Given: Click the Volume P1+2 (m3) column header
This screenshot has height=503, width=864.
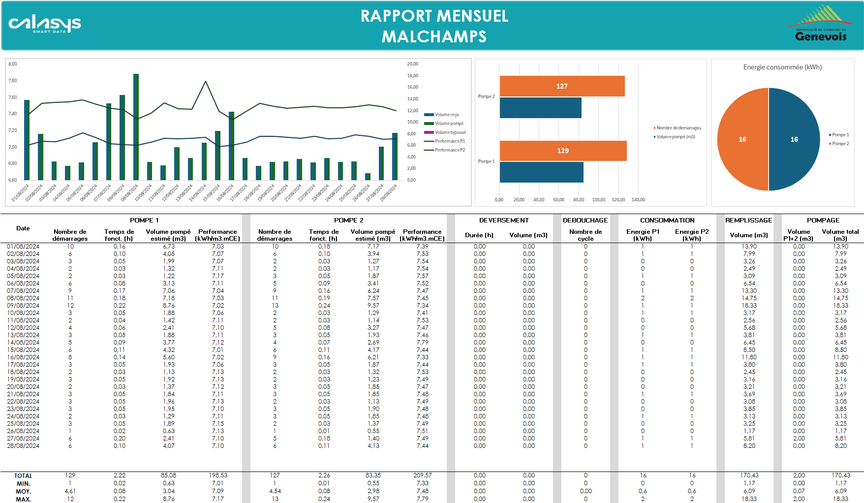Looking at the screenshot, I should pyautogui.click(x=799, y=235).
